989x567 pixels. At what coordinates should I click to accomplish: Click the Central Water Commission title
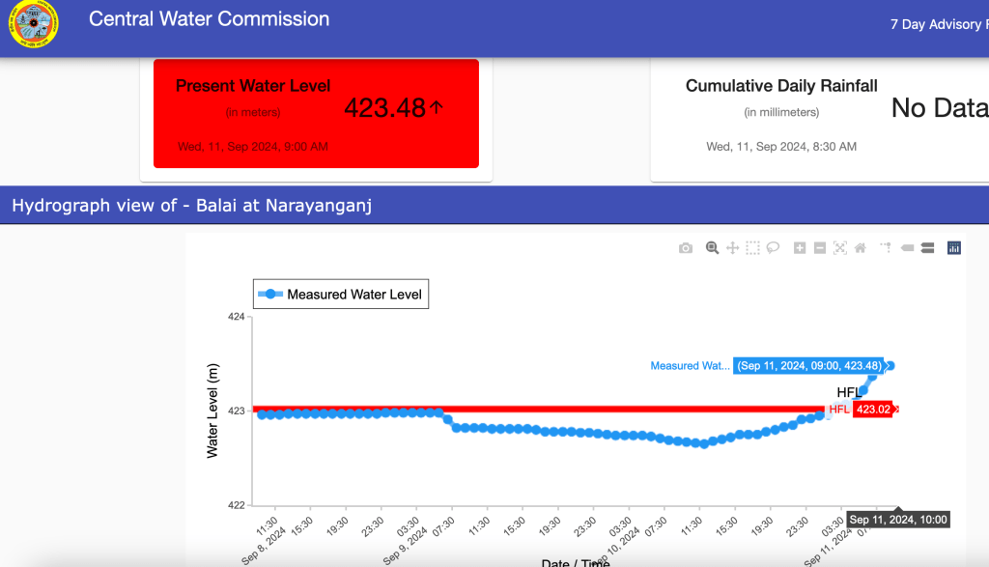click(x=209, y=19)
